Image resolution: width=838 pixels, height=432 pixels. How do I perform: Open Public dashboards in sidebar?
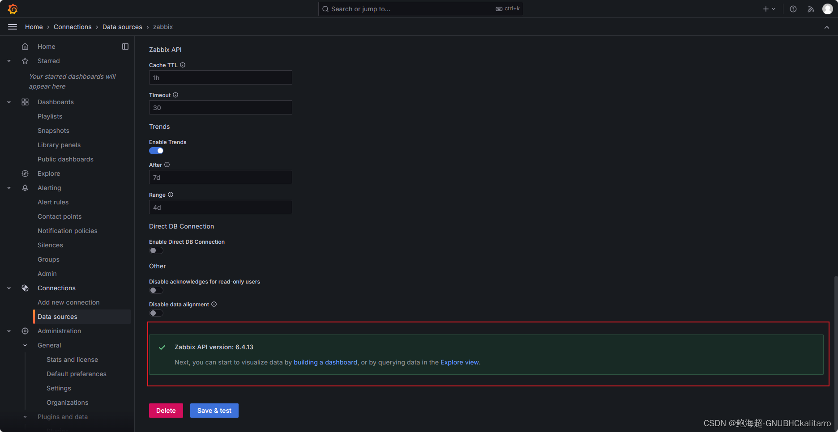point(65,159)
